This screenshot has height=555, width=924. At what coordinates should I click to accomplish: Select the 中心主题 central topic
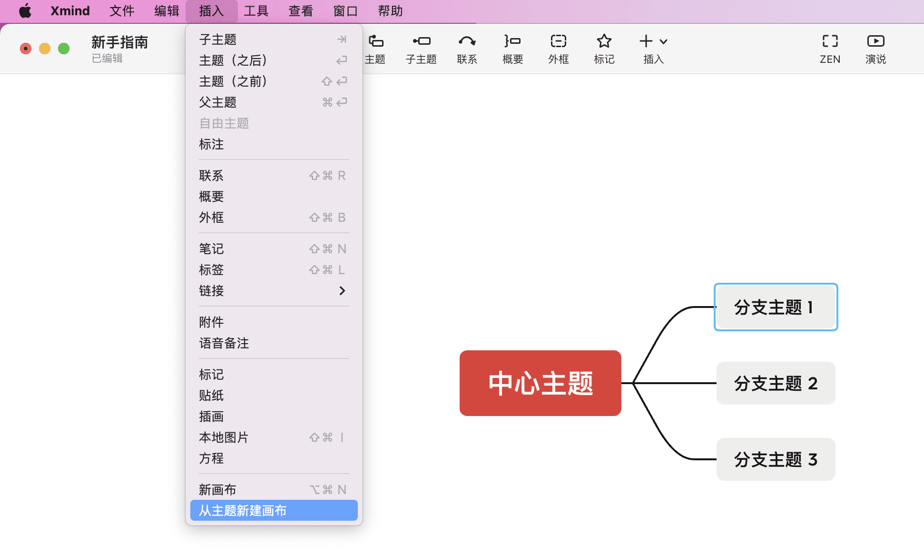pos(540,383)
